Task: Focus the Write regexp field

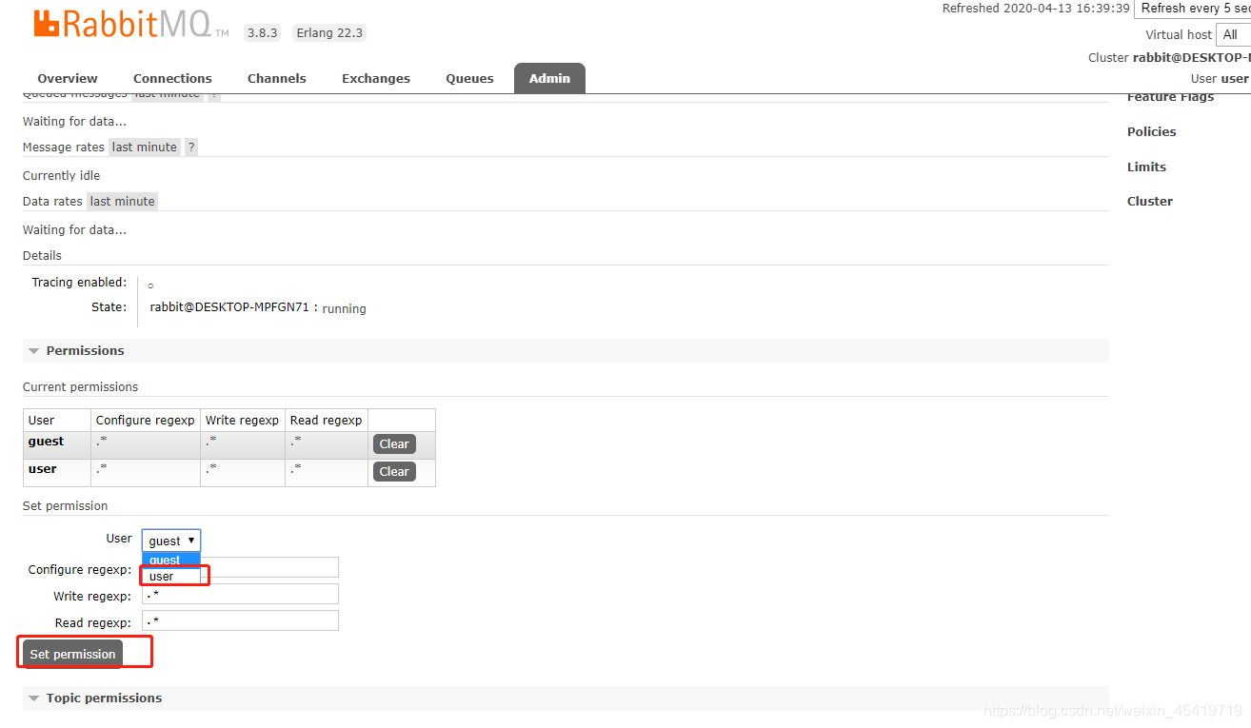Action: [240, 594]
